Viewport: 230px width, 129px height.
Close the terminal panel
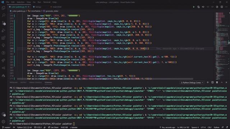point(226,82)
